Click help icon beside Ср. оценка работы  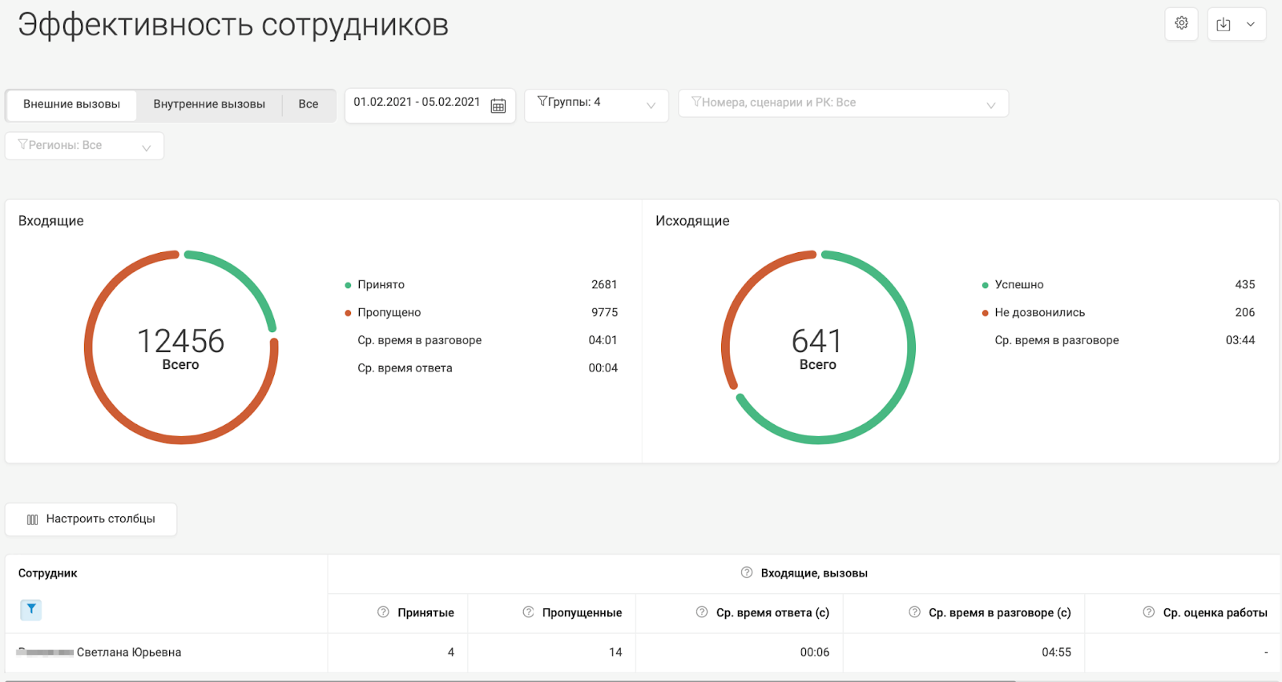coord(1149,612)
